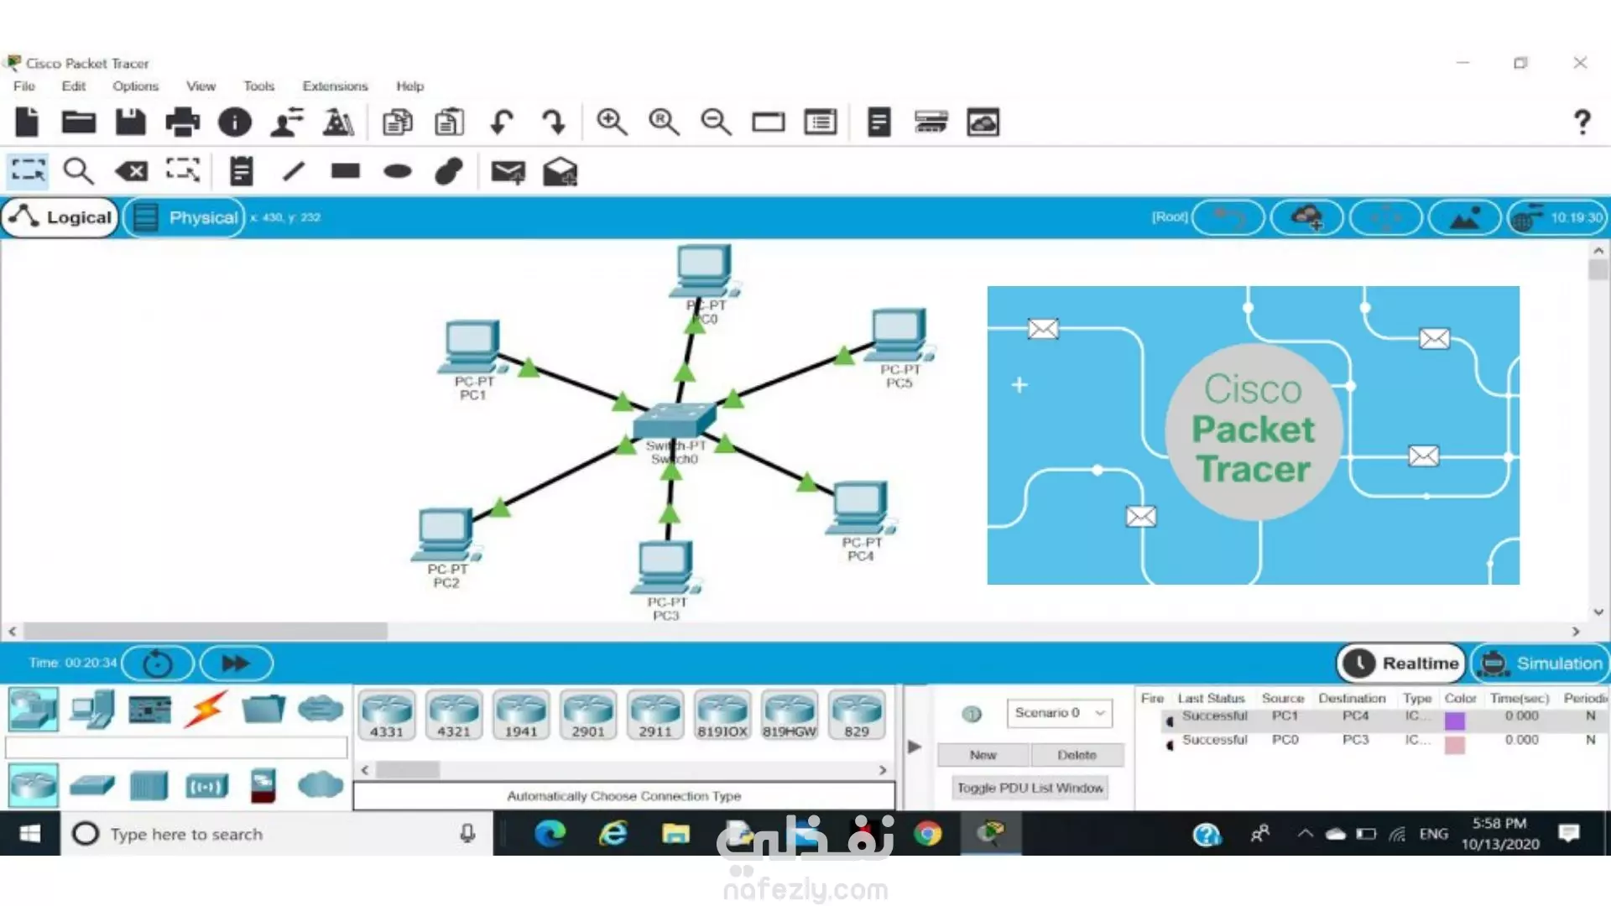Image resolution: width=1611 pixels, height=906 pixels.
Task: Click the Windows taskbar search box
Action: (x=277, y=834)
